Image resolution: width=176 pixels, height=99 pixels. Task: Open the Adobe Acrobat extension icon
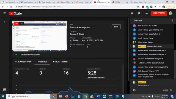coord(143,7)
